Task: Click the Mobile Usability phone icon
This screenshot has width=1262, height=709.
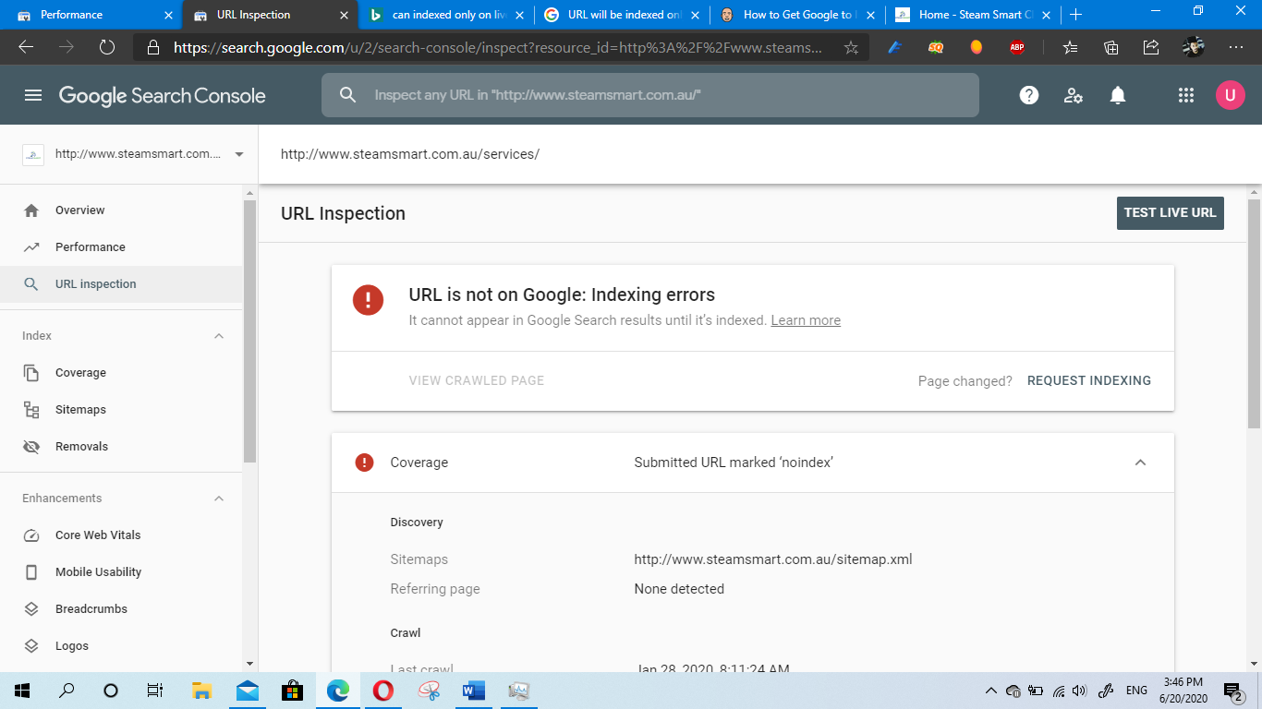Action: 31,572
